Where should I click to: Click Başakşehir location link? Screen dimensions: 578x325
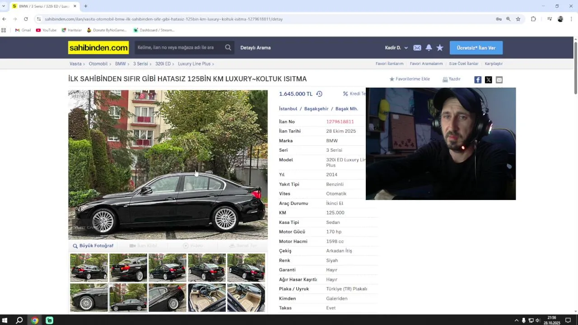317,109
